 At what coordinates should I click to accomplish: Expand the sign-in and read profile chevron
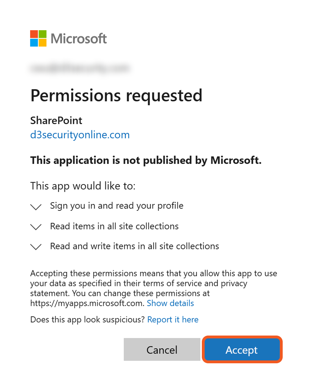tap(36, 207)
